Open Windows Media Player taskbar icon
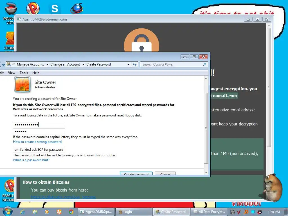The height and width of the screenshot is (216, 288). [47, 212]
